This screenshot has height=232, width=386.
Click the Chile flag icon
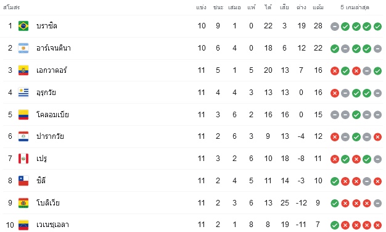(x=23, y=181)
